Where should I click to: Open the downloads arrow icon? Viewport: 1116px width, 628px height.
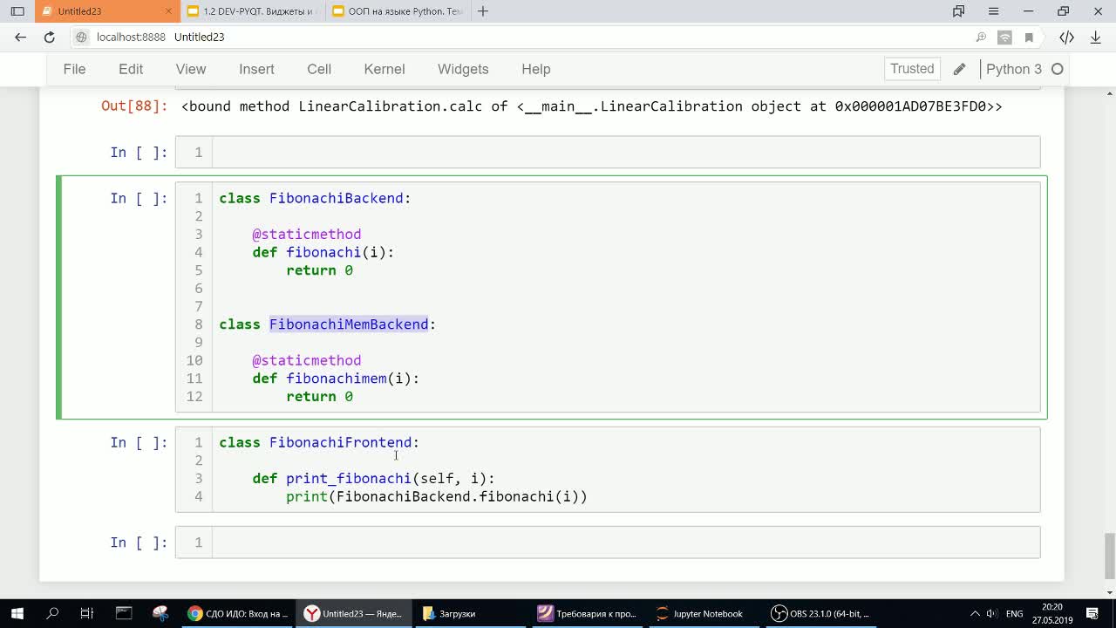click(1095, 38)
